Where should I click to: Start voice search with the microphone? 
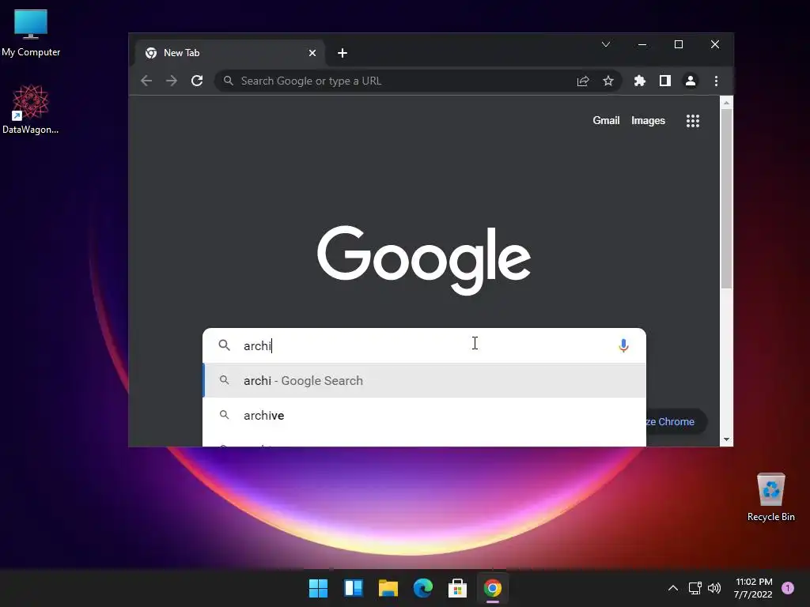(623, 345)
